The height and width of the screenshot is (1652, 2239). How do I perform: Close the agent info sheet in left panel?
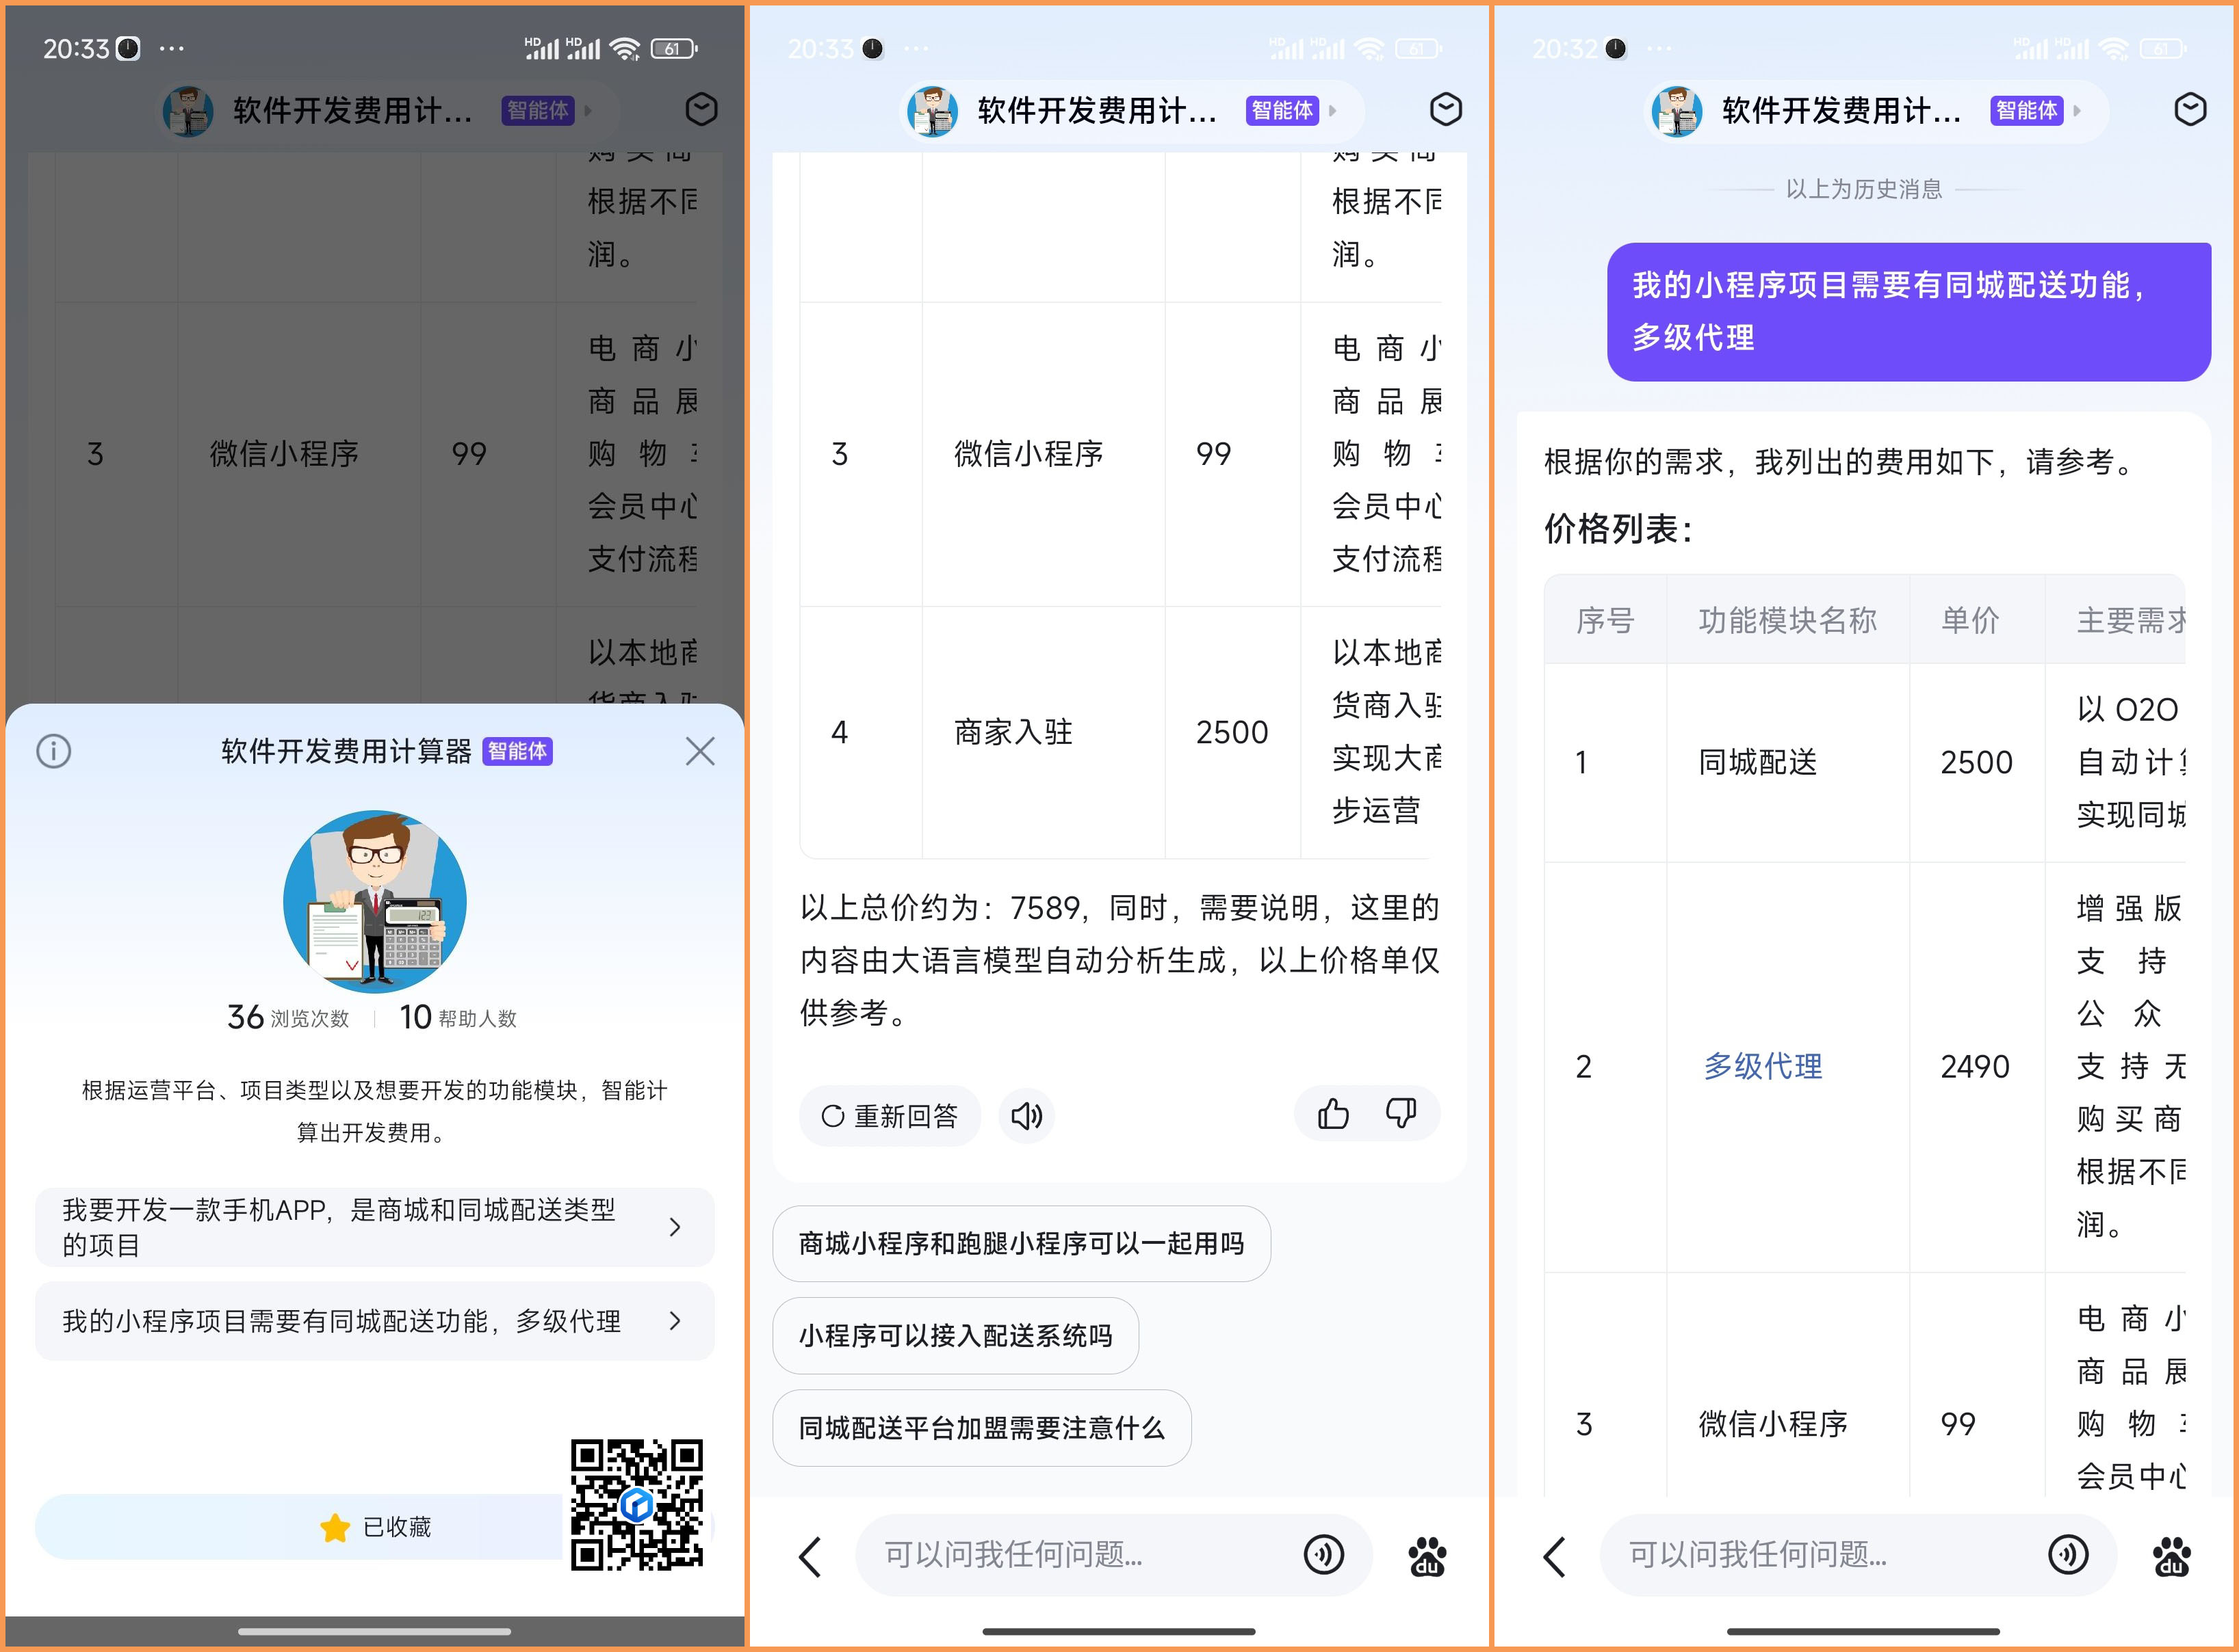point(699,751)
